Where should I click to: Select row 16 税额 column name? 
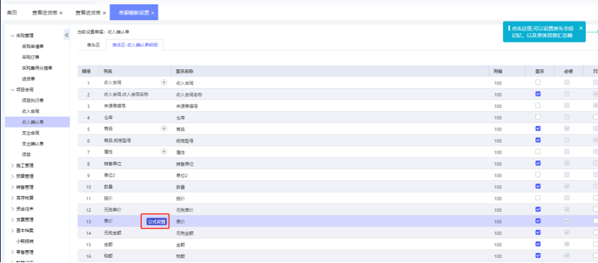click(x=108, y=256)
